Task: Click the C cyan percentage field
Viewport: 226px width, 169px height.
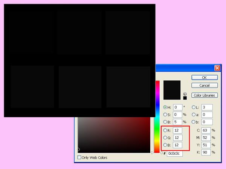Action: [206, 130]
